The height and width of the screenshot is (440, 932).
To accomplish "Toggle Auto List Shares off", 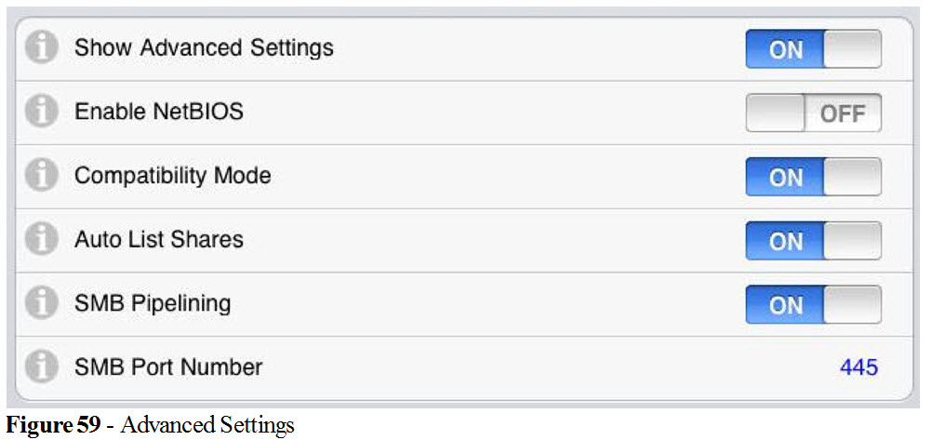I will click(x=813, y=241).
